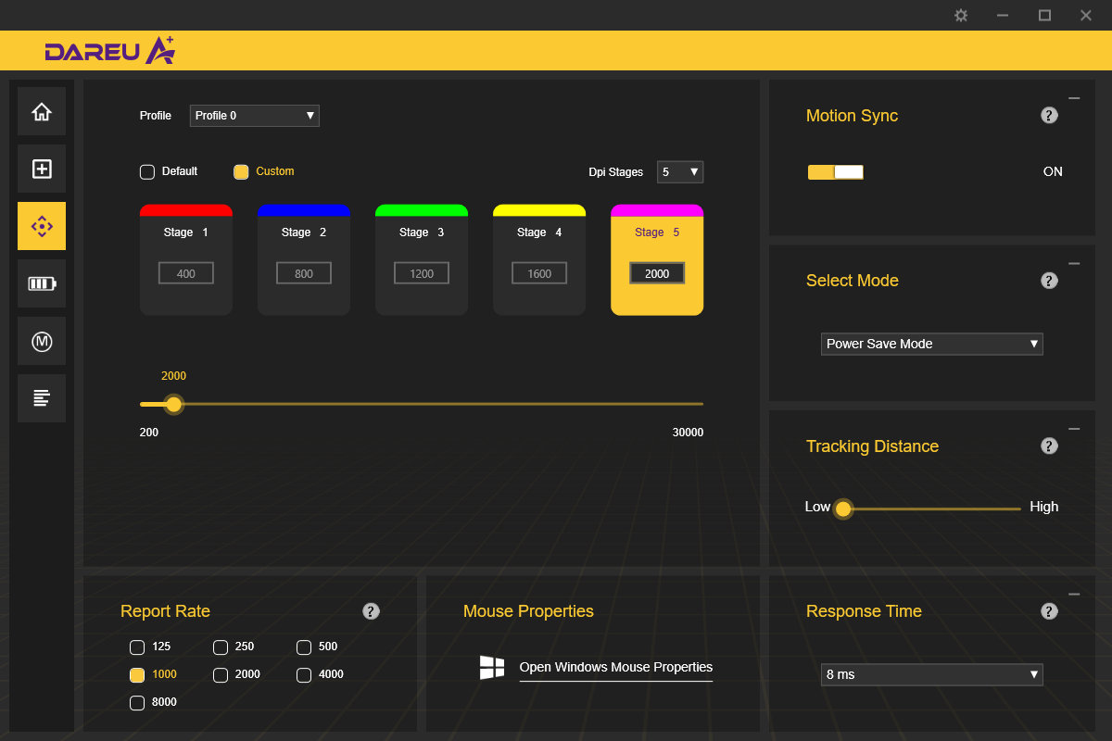This screenshot has height=741, width=1112.
Task: Expand the Dpi Stages dropdown
Action: coord(680,172)
